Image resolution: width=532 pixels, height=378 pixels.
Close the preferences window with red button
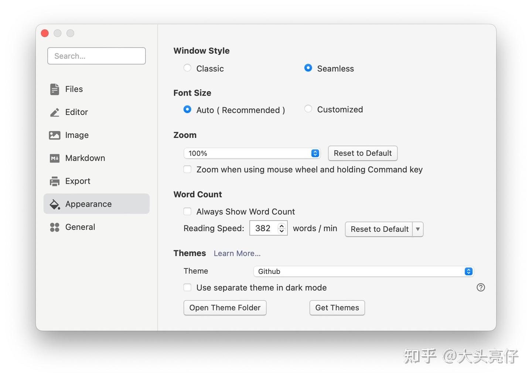(x=45, y=33)
